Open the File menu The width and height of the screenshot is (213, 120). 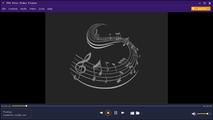tap(4, 9)
